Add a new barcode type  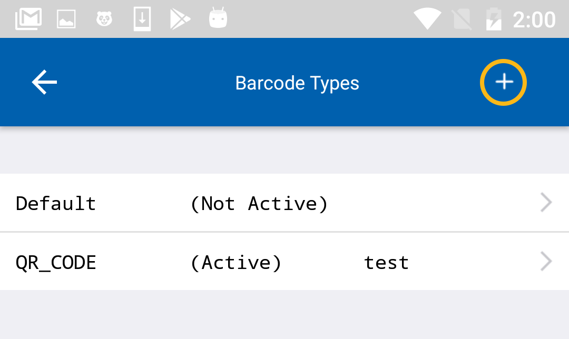(503, 82)
